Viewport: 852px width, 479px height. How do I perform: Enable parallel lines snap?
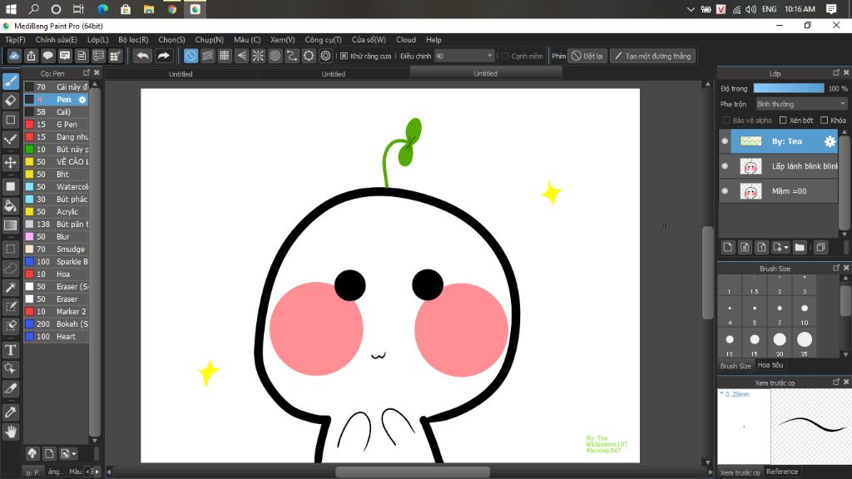click(x=207, y=56)
